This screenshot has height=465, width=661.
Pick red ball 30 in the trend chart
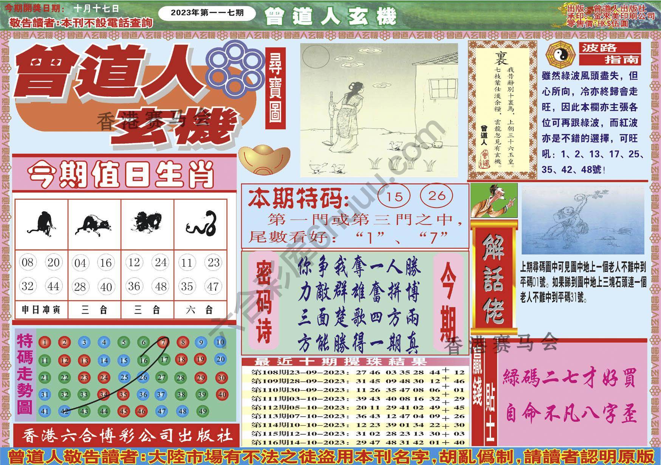pos(221,377)
